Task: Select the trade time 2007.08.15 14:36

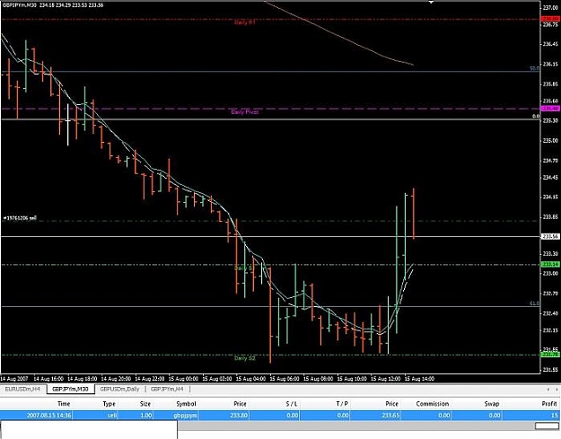Action: click(48, 416)
